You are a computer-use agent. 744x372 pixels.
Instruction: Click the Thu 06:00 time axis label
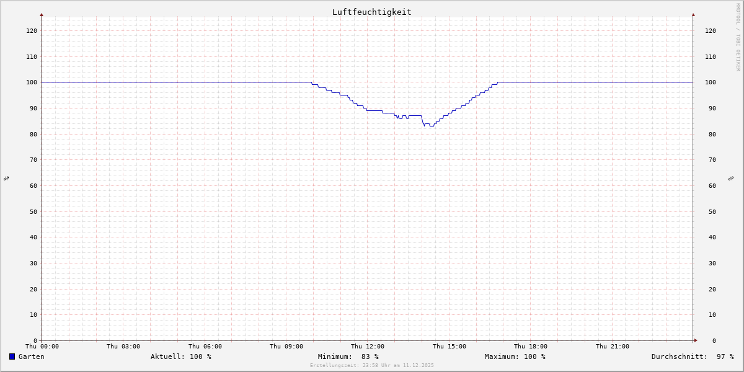click(205, 347)
